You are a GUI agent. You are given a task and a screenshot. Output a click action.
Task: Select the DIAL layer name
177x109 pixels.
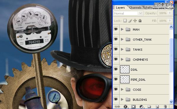pyautogui.click(x=134, y=70)
